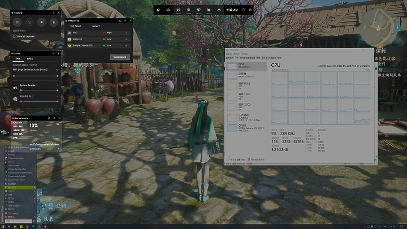This screenshot has height=229, width=407.
Task: Adjust the master output volume slider
Action: coord(37,76)
